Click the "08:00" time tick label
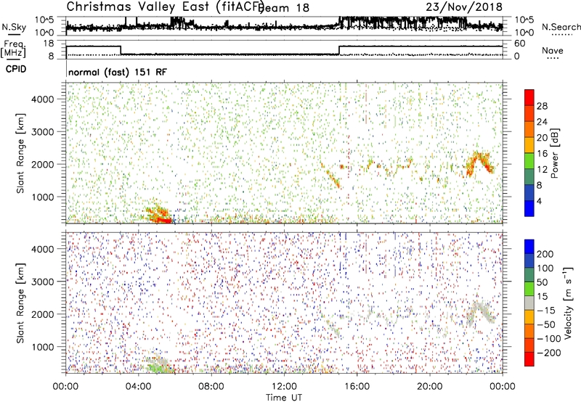 (x=211, y=387)
